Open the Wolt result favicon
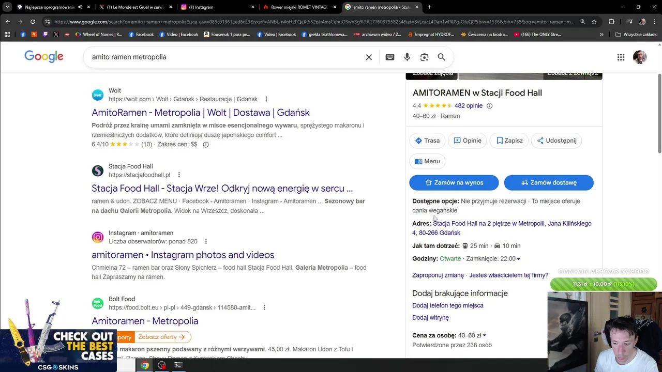662x372 pixels. pos(97,95)
